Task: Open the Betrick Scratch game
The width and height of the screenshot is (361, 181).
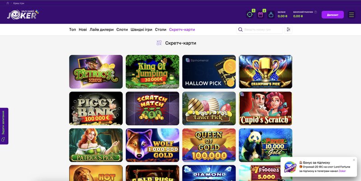Action: [96, 72]
